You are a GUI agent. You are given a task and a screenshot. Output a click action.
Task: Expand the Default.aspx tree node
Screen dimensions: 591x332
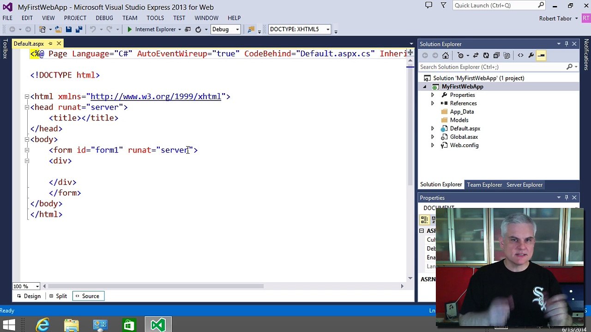point(433,129)
